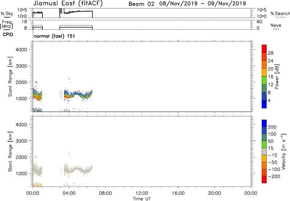Click the '3000' tick in the velocity panel
Viewport: 290px width, 201px height.
pyautogui.click(x=21, y=141)
